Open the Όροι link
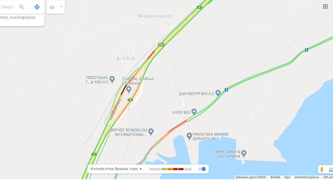The width and height of the screenshot is (333, 180). click(x=287, y=177)
